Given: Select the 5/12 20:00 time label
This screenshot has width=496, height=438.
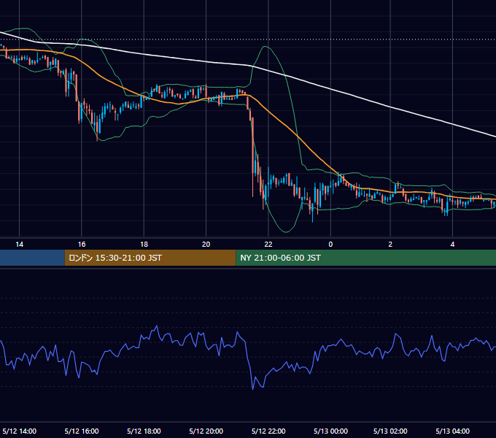Looking at the screenshot, I should (206, 431).
